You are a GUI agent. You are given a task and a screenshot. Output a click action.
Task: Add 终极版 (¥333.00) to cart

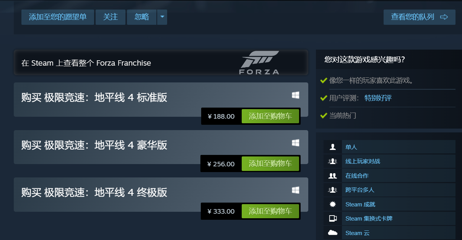click(x=270, y=211)
